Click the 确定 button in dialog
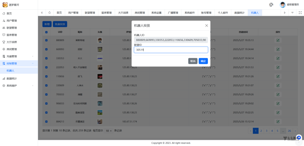 tap(203, 61)
